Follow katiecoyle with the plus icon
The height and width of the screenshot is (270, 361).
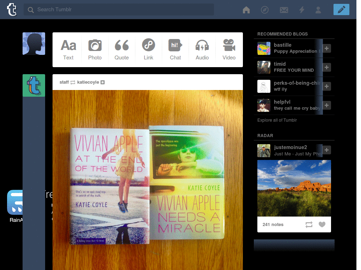pos(103,82)
